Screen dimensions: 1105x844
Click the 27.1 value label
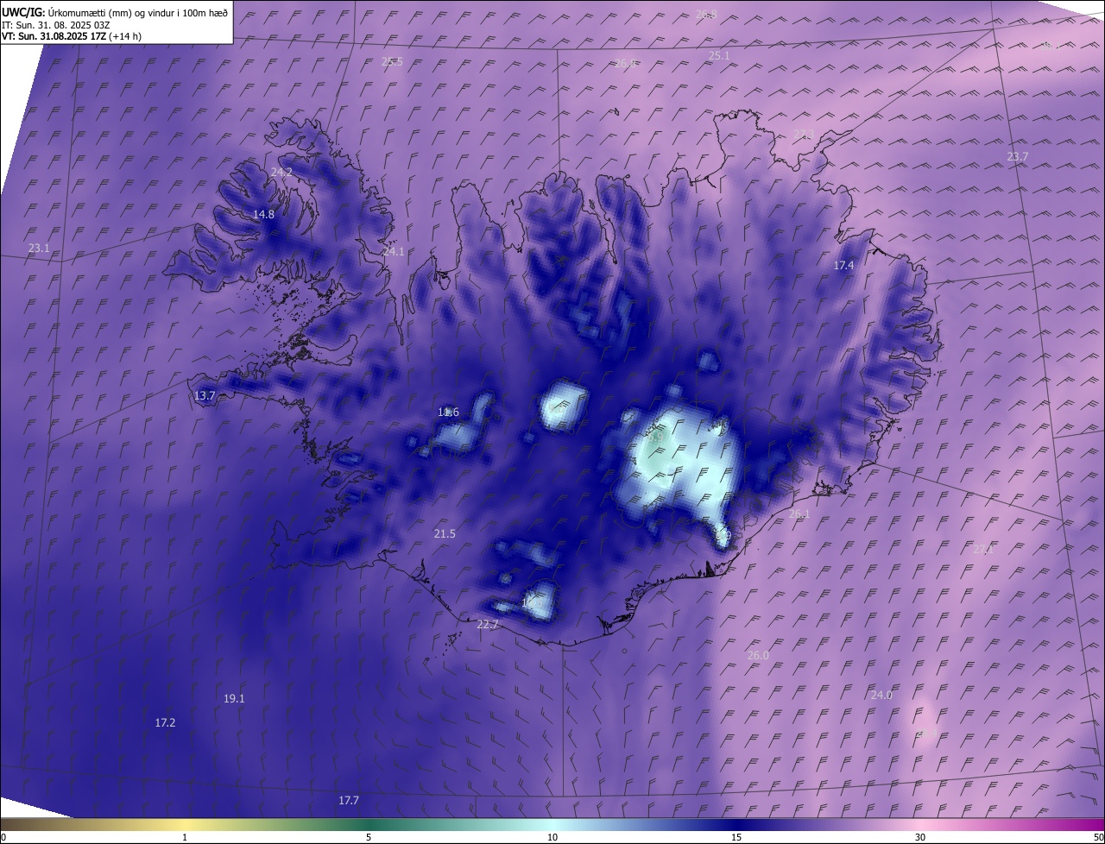pyautogui.click(x=983, y=550)
